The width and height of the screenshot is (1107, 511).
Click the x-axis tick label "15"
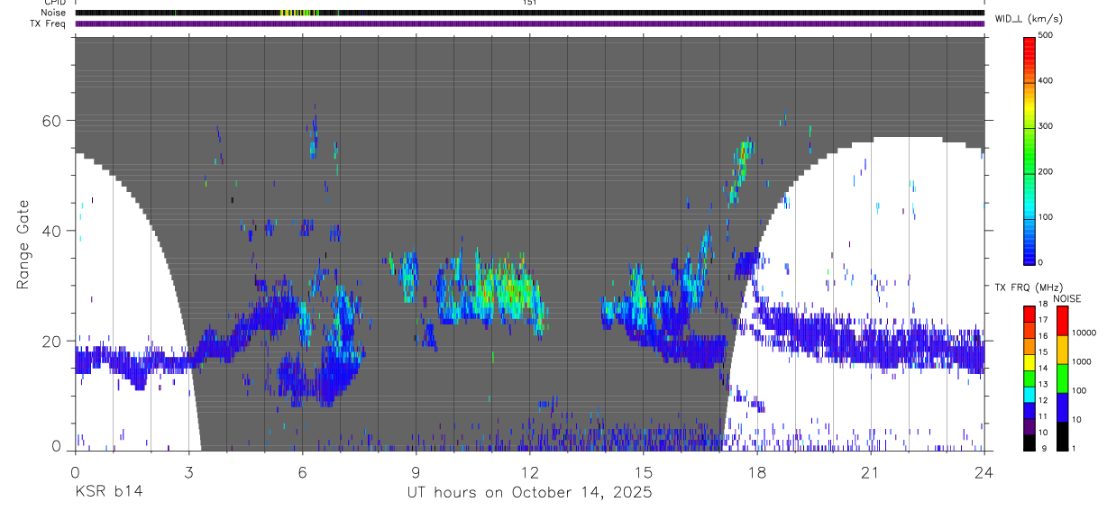(643, 472)
